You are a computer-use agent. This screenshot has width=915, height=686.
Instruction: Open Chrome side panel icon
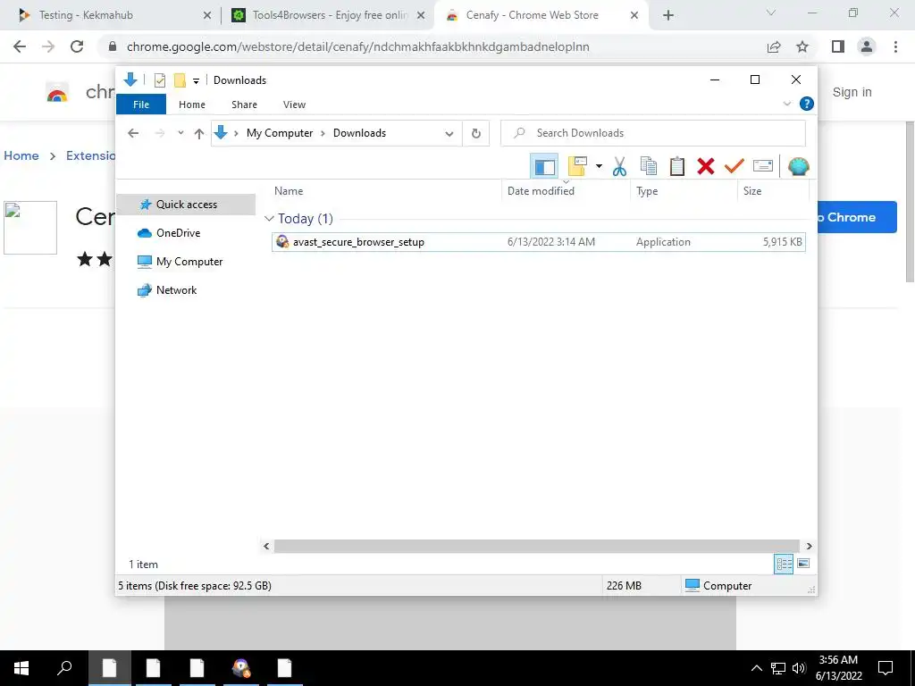(x=838, y=46)
